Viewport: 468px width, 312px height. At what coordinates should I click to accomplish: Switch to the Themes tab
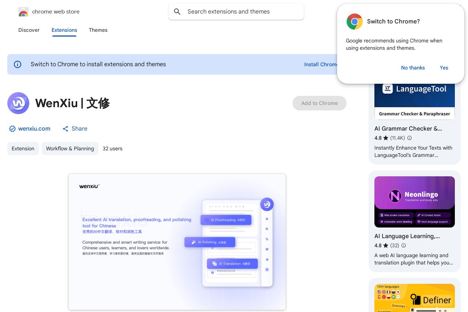point(98,30)
